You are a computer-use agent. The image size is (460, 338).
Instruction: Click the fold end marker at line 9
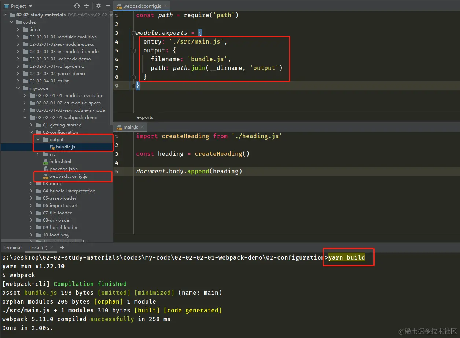tap(133, 86)
